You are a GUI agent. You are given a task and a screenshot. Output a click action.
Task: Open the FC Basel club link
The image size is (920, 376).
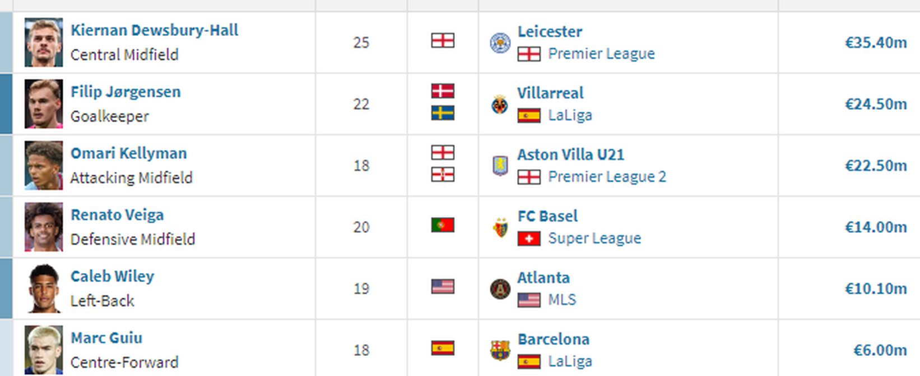coord(547,216)
